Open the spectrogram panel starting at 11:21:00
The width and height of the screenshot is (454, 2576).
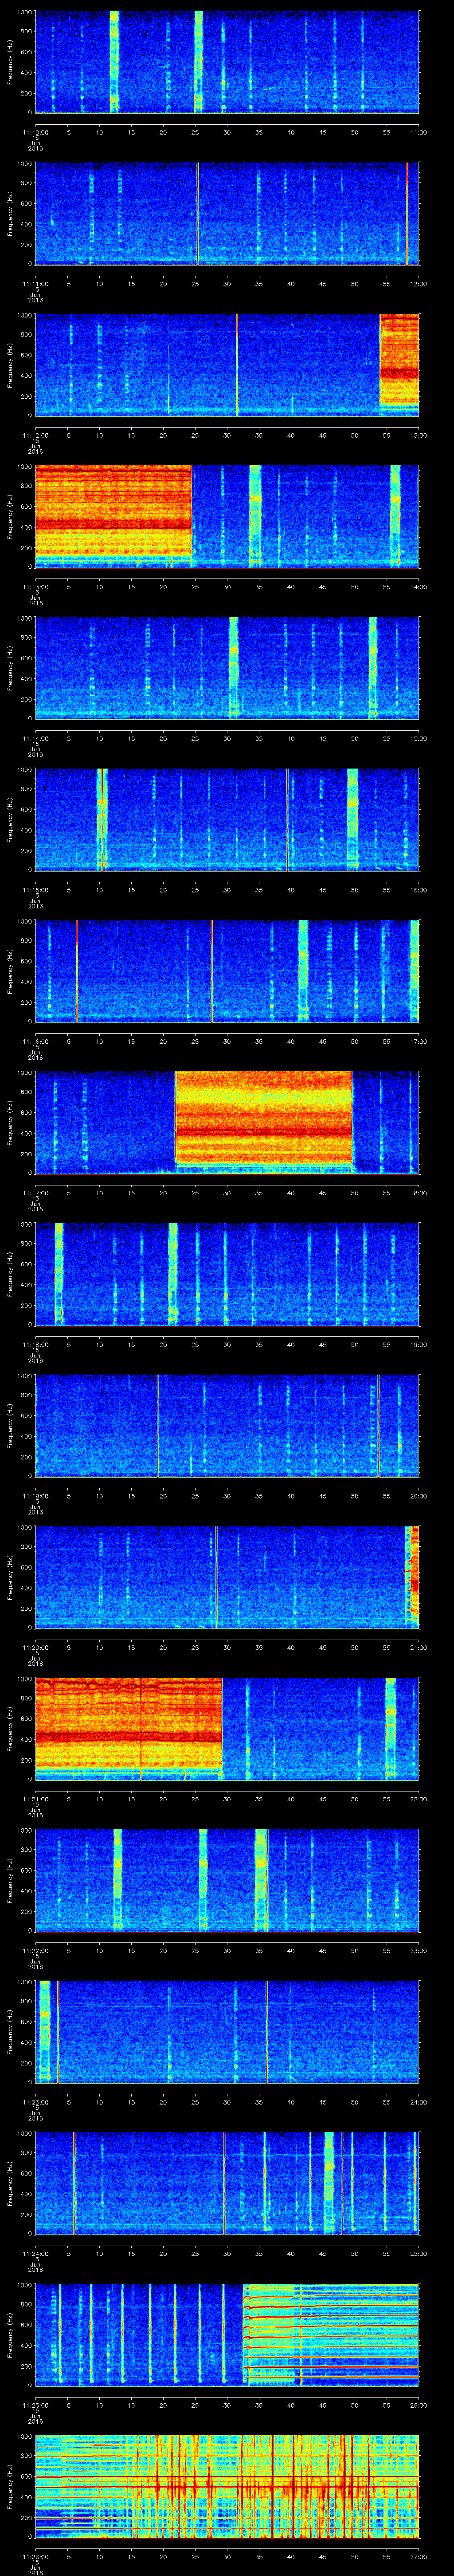tap(227, 1728)
